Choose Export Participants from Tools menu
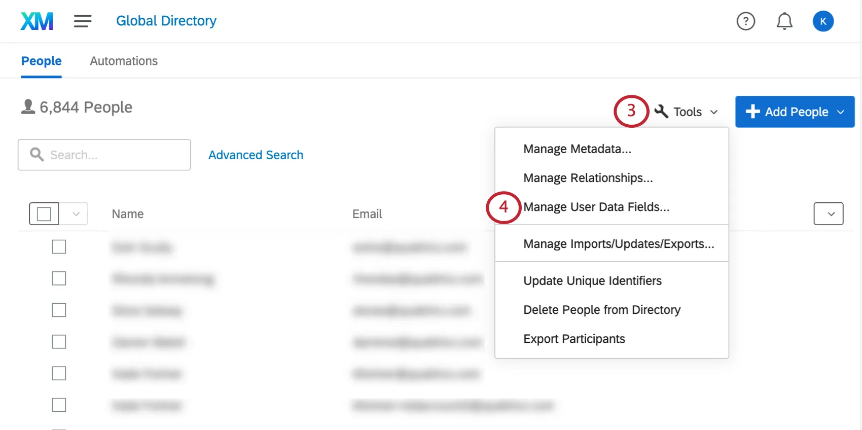The image size is (862, 430). click(574, 339)
